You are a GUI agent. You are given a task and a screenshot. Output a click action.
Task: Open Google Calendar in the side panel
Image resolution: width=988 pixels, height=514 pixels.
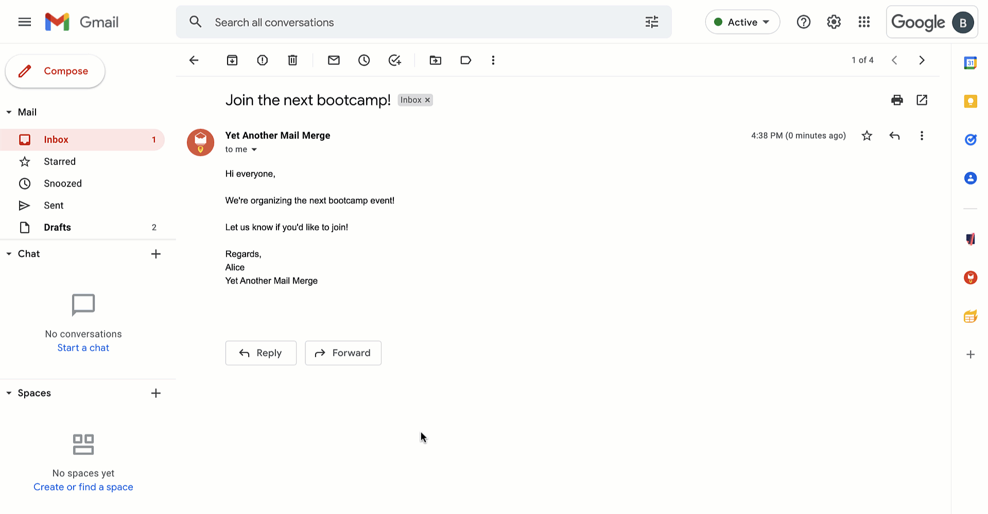[x=970, y=63]
